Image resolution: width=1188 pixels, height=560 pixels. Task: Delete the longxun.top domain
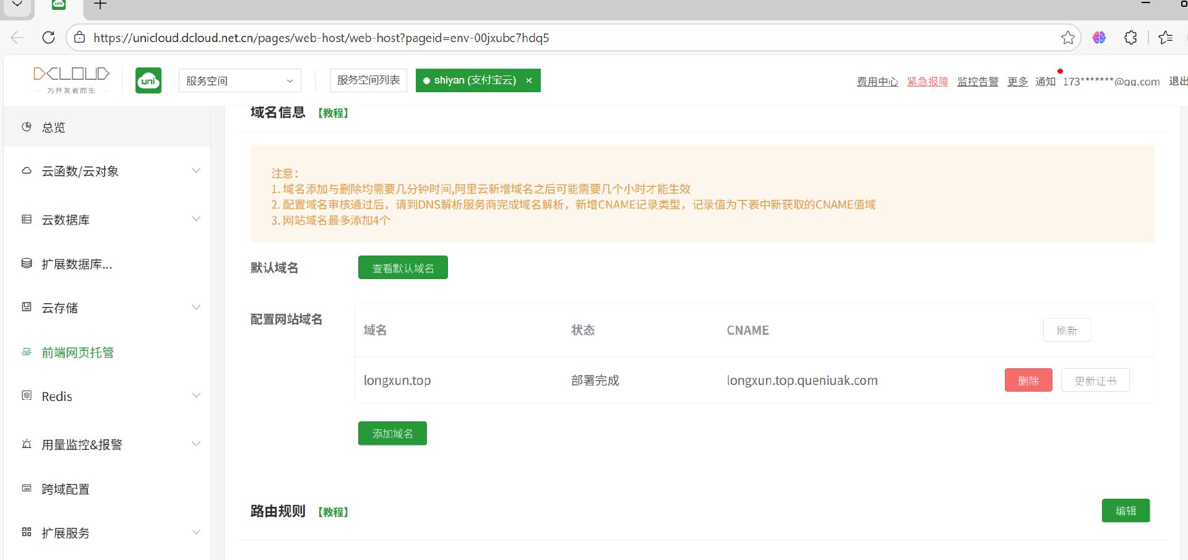click(1028, 381)
